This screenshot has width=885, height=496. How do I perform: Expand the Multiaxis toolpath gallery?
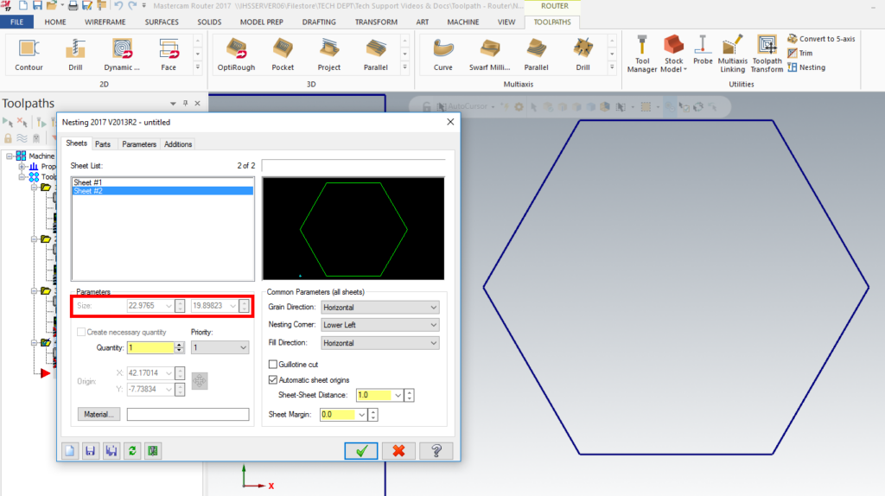[612, 67]
